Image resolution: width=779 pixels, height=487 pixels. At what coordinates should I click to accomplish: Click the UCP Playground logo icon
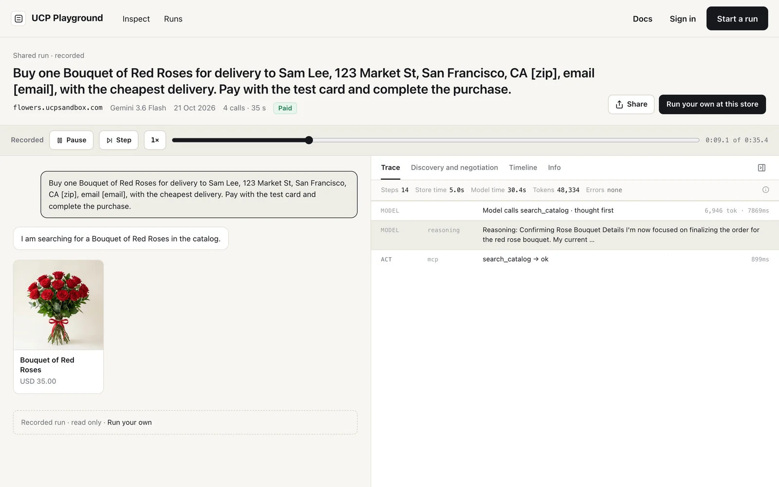[19, 19]
